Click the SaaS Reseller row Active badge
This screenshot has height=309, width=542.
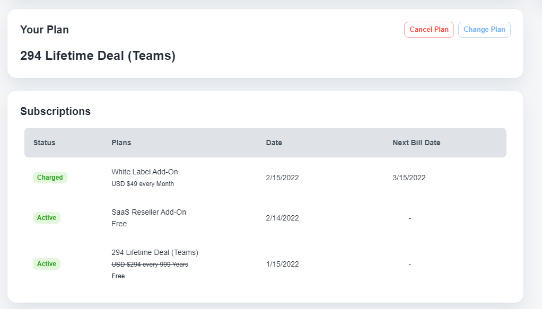46,218
